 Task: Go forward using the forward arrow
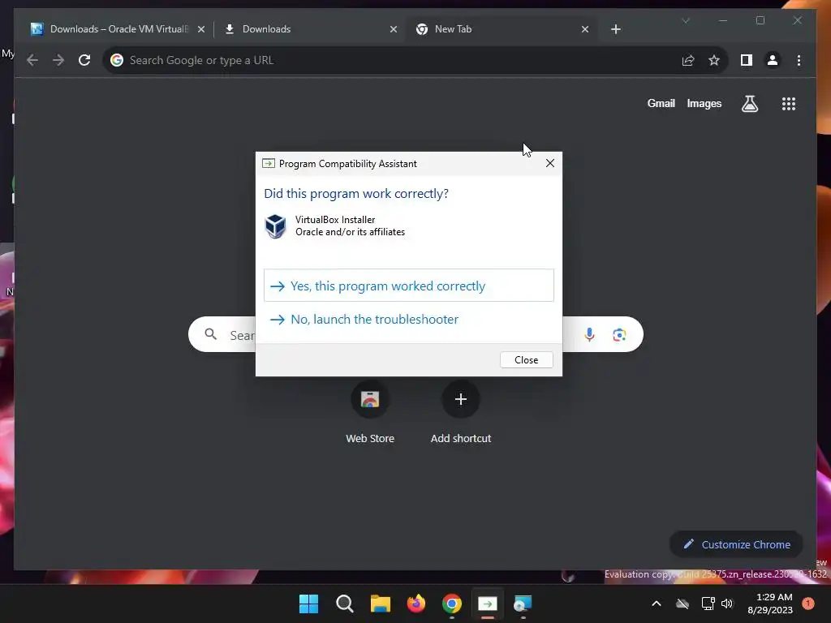[x=58, y=60]
